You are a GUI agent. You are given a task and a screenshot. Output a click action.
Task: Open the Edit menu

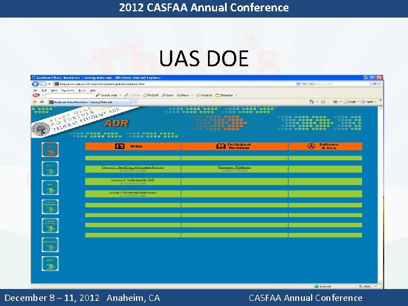click(x=44, y=91)
